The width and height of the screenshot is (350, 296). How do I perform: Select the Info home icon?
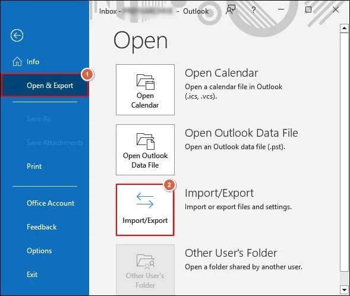[17, 62]
